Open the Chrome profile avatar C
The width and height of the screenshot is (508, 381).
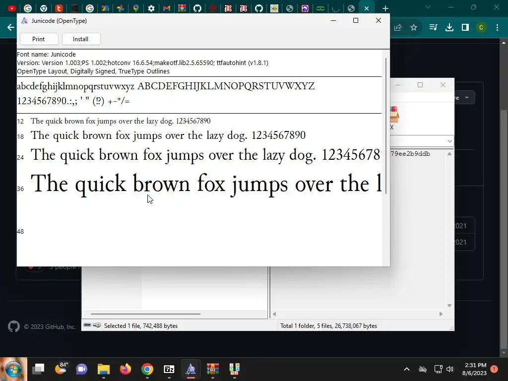(481, 28)
